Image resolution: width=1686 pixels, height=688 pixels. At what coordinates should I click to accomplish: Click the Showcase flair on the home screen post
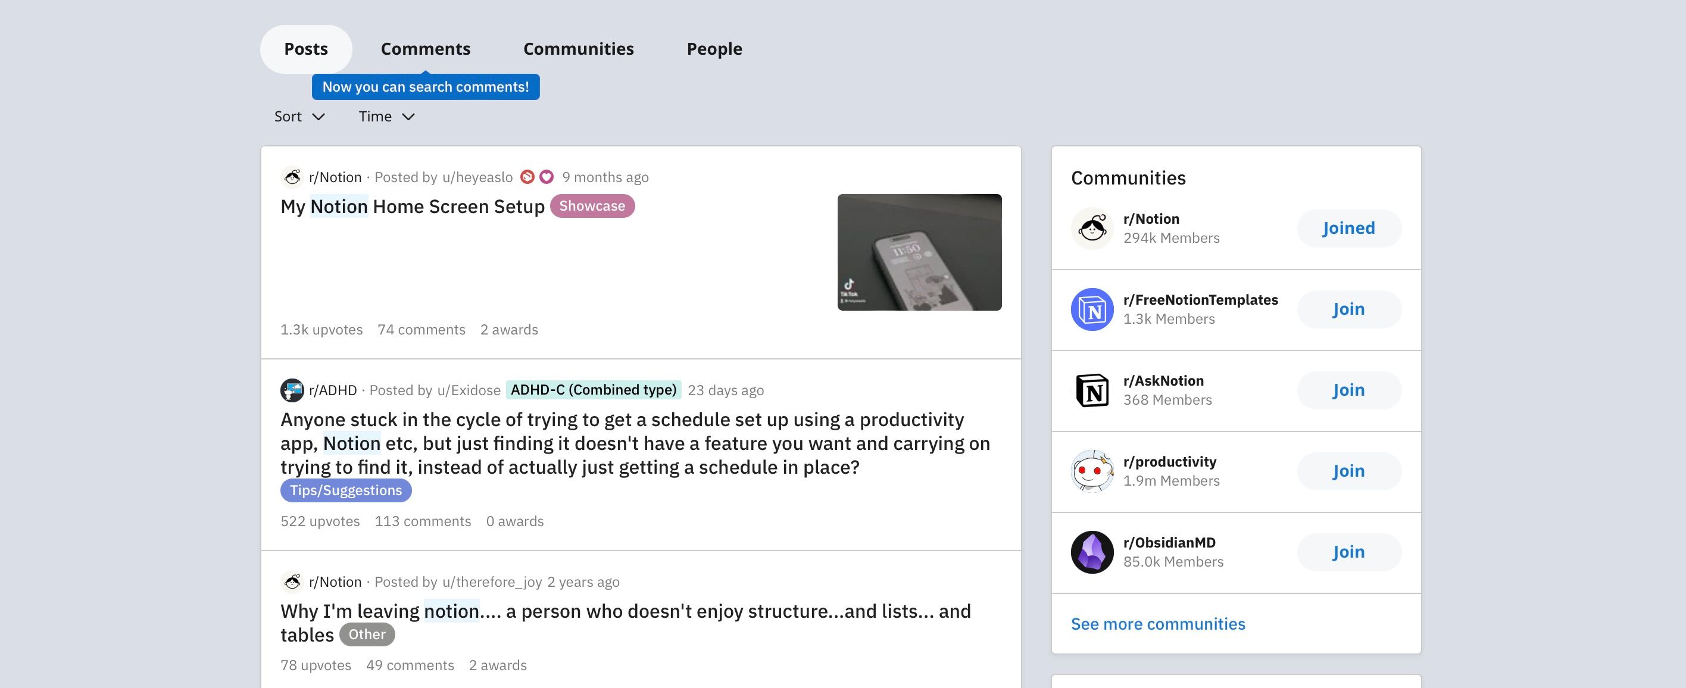click(x=591, y=205)
